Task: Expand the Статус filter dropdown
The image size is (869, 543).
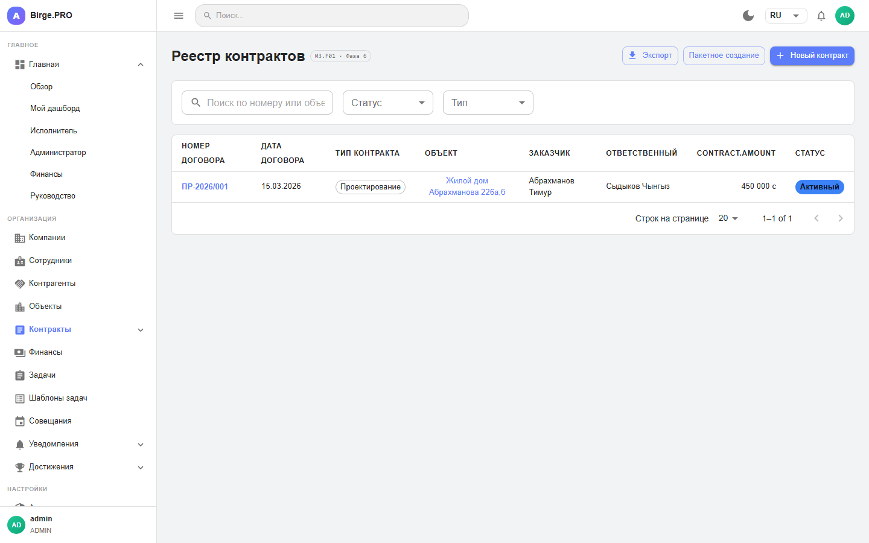Action: coord(387,103)
